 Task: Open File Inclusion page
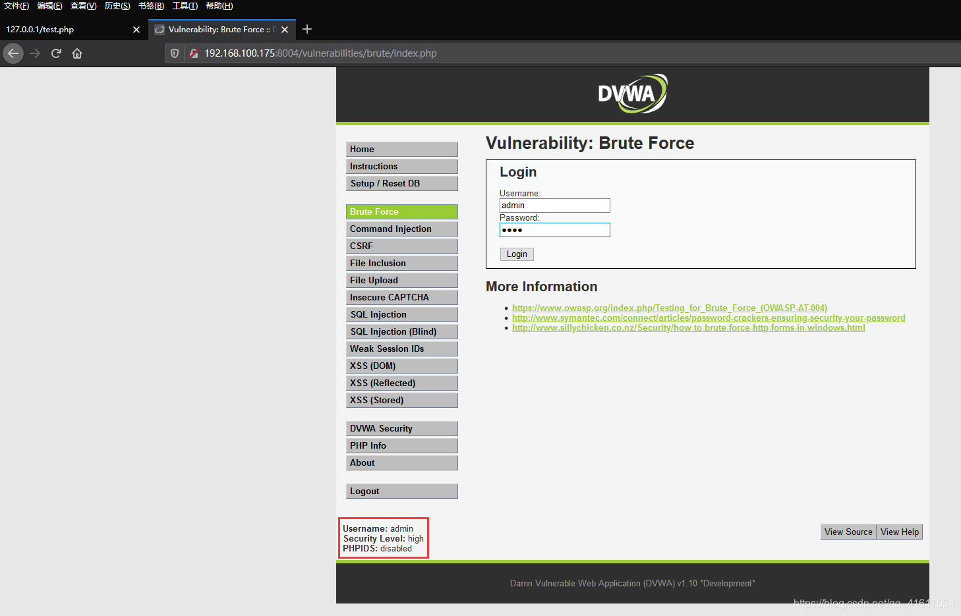click(x=402, y=263)
